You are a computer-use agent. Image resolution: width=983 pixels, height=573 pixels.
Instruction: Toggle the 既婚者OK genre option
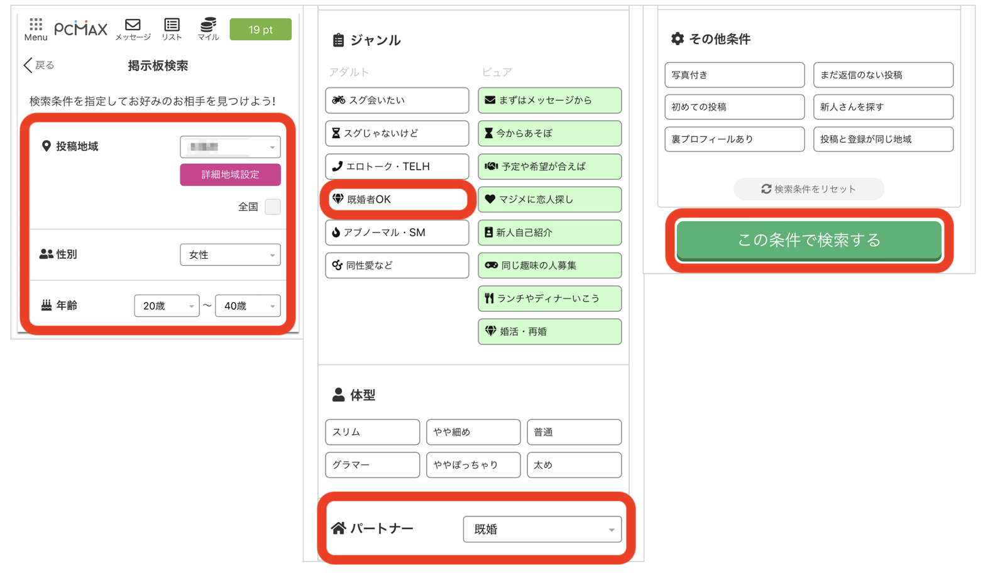(x=397, y=200)
